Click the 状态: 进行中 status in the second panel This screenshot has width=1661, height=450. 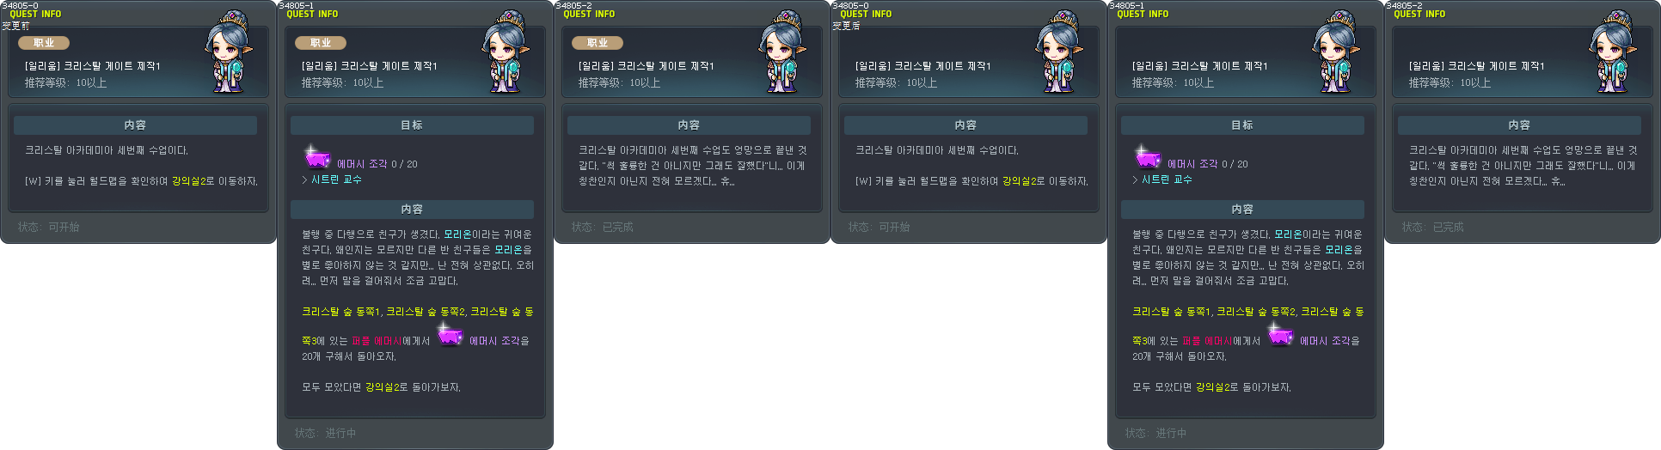point(325,433)
